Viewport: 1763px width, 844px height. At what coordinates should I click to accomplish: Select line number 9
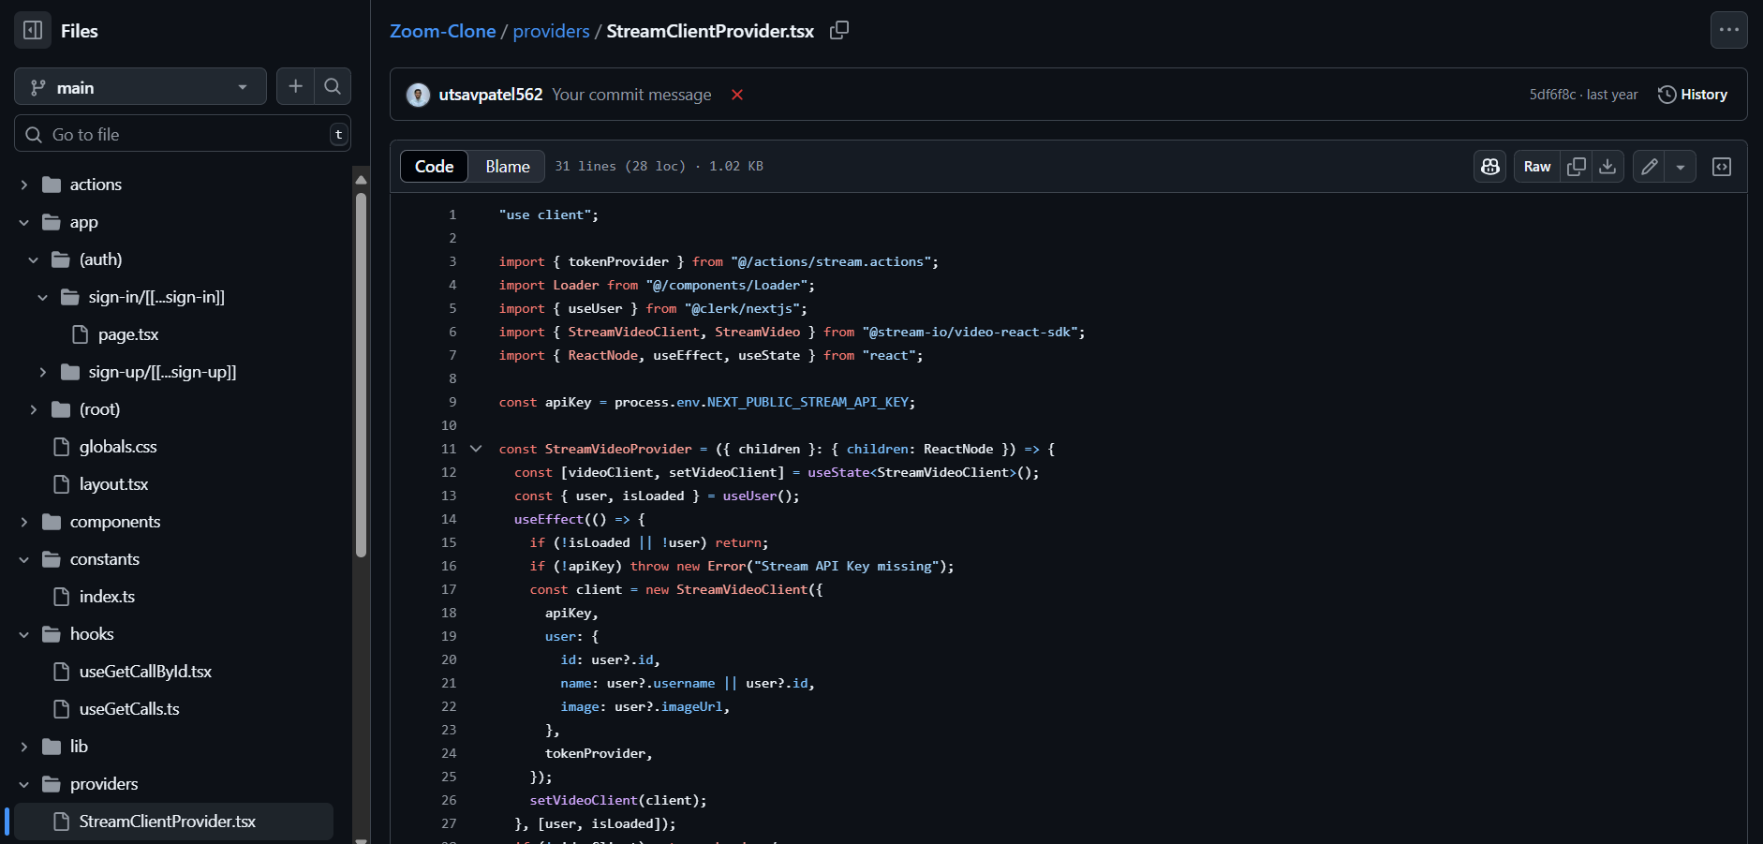[x=452, y=402]
